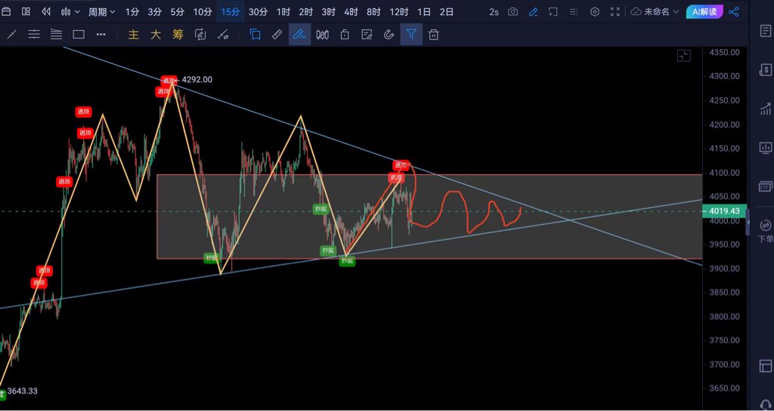Toggle the 主 indicator button
Viewport: 774px width, 411px height.
(x=134, y=35)
